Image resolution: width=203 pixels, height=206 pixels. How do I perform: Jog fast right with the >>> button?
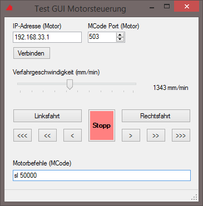(x=181, y=135)
